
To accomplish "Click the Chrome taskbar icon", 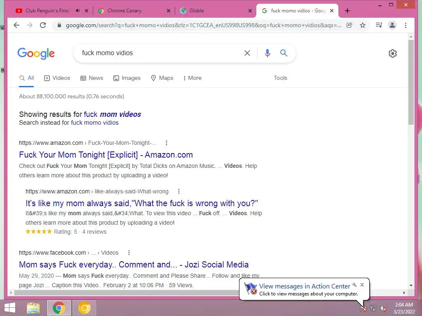I will click(x=59, y=308).
